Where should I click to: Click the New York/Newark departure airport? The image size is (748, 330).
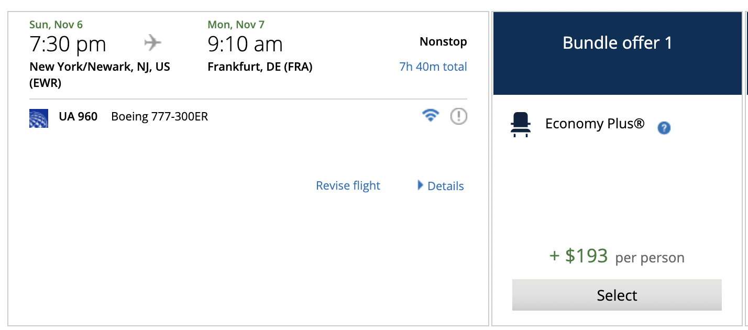tap(100, 67)
